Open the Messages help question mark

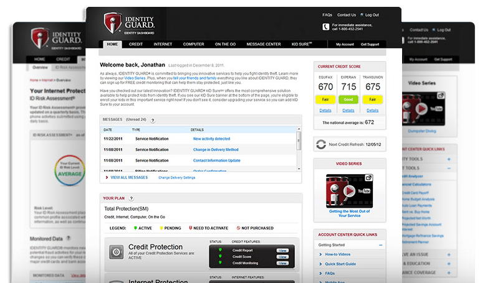[153, 121]
